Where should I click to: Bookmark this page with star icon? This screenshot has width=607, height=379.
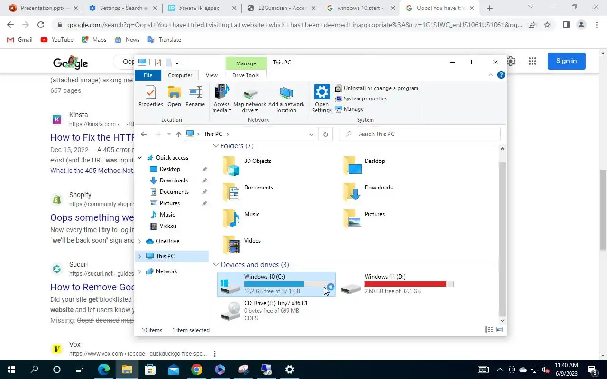click(547, 25)
